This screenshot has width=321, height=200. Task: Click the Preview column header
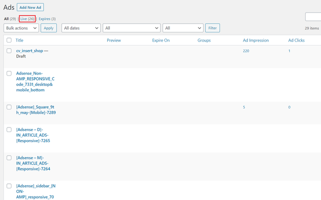(114, 40)
